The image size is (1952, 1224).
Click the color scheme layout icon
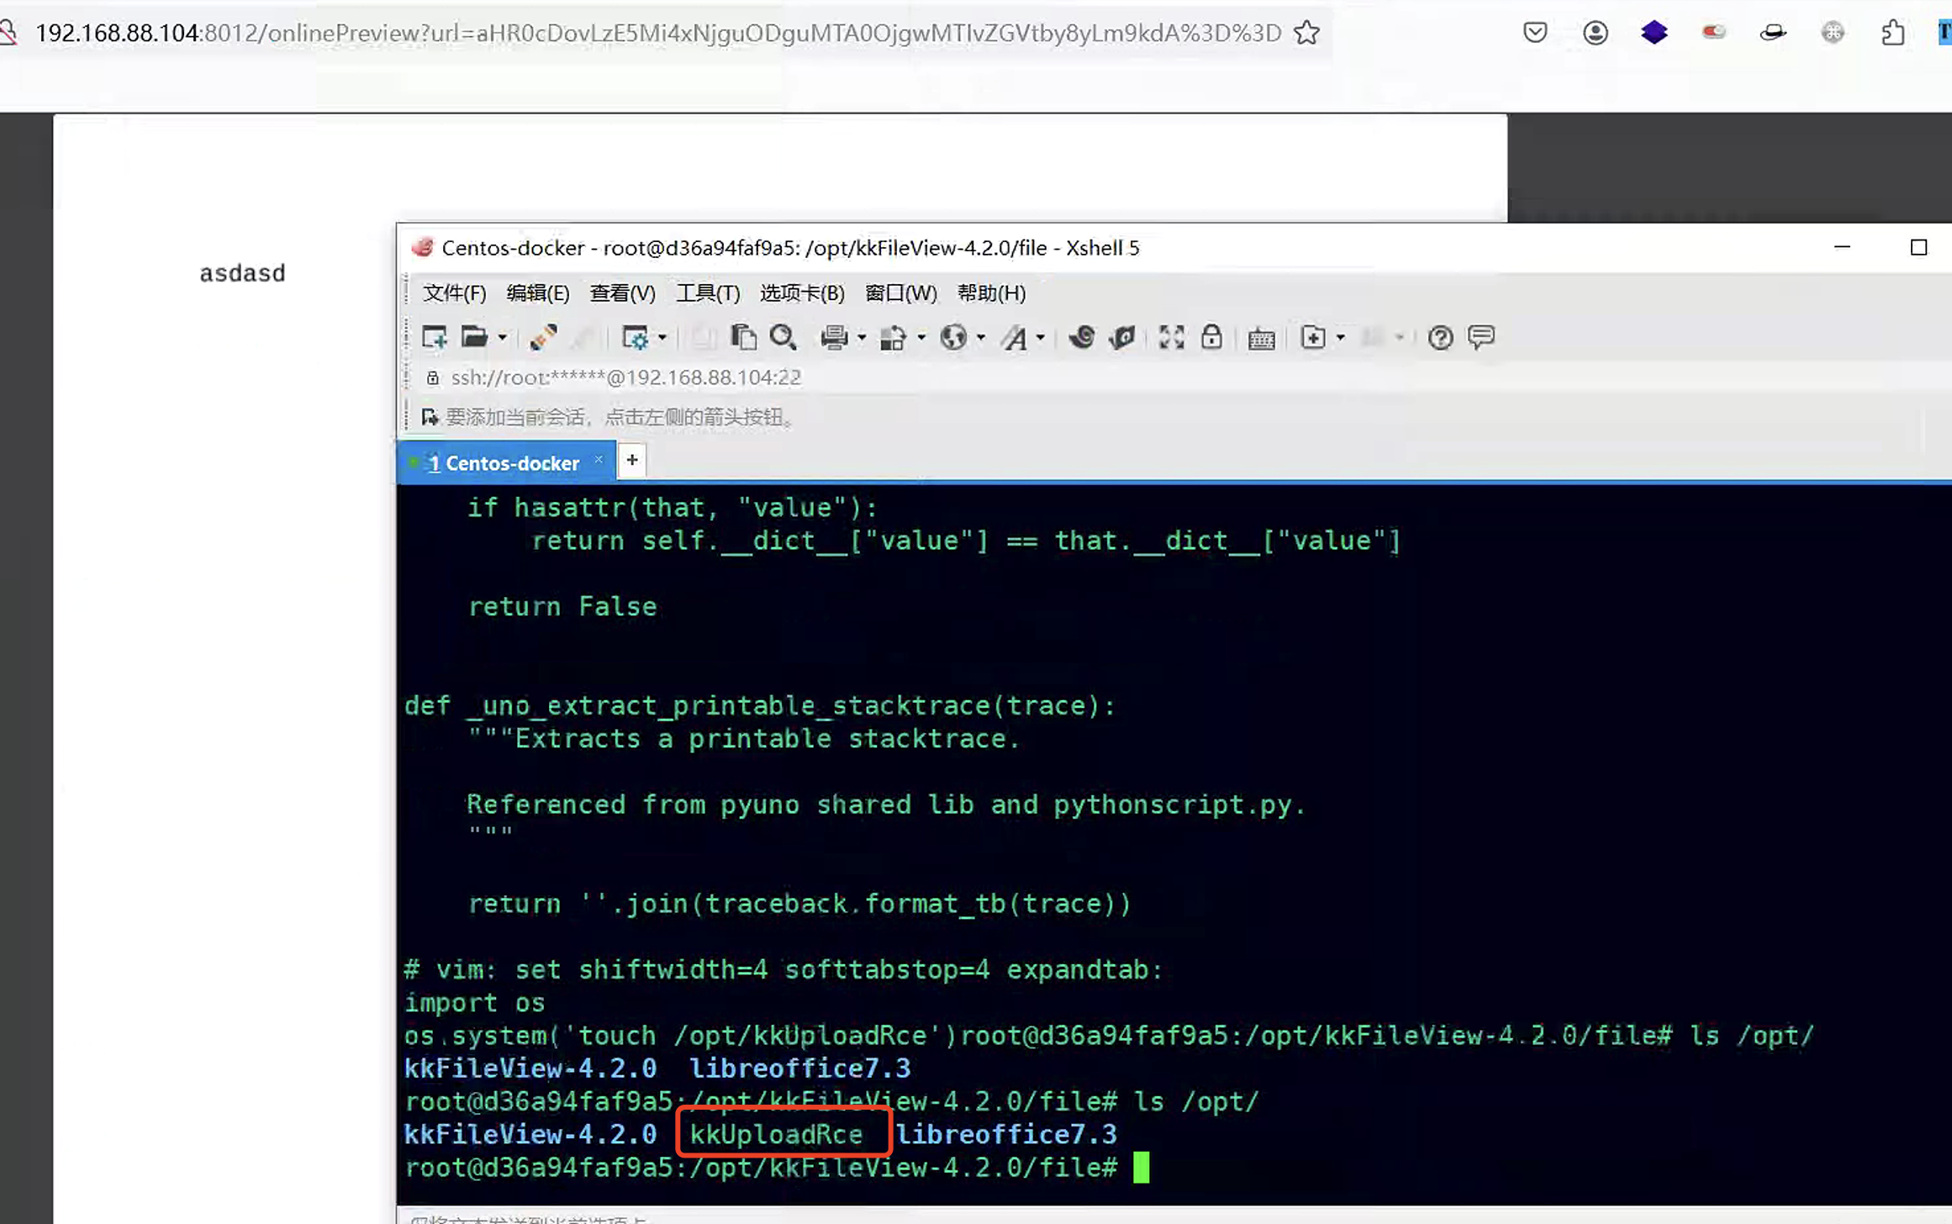893,337
